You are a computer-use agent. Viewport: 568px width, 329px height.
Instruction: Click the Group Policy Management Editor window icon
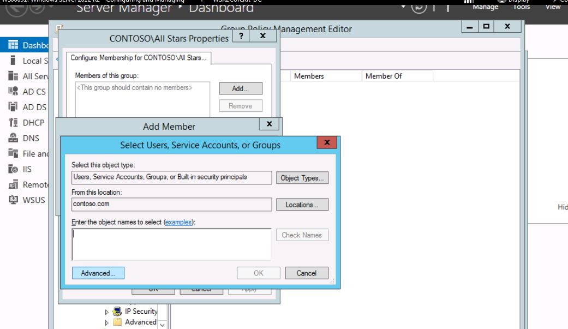point(59,28)
